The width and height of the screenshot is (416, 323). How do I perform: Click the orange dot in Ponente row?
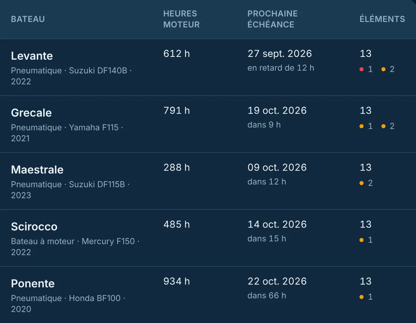click(x=361, y=297)
